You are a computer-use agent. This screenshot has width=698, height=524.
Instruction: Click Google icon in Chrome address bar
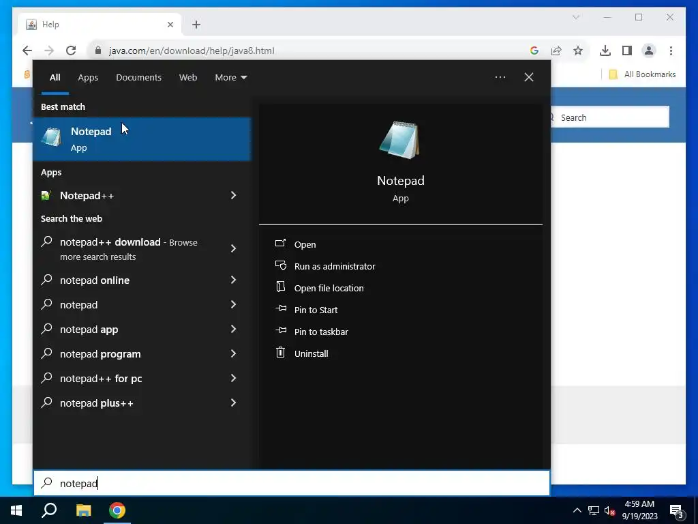point(534,50)
